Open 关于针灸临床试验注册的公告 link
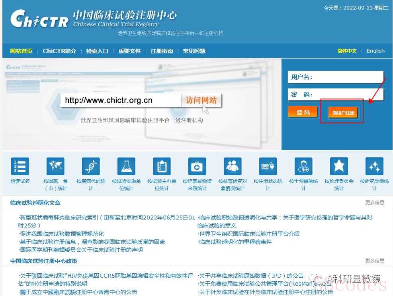Image resolution: width=393 pixels, height=296 pixels. click(x=266, y=292)
